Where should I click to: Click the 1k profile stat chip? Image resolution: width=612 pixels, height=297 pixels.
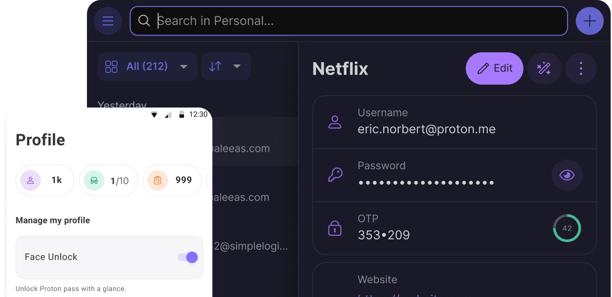[45, 180]
